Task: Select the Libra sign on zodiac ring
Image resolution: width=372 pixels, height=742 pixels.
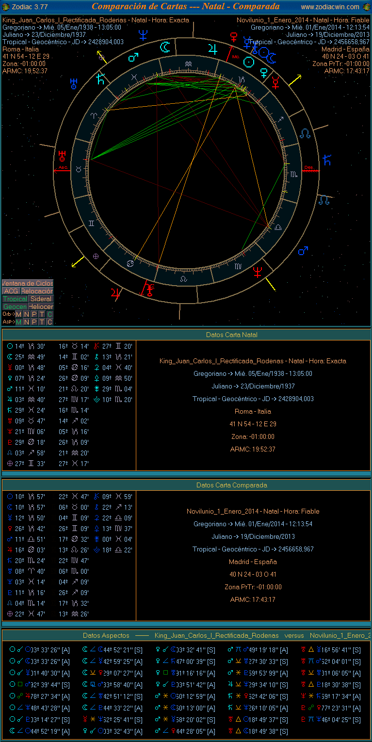Action: tap(278, 226)
